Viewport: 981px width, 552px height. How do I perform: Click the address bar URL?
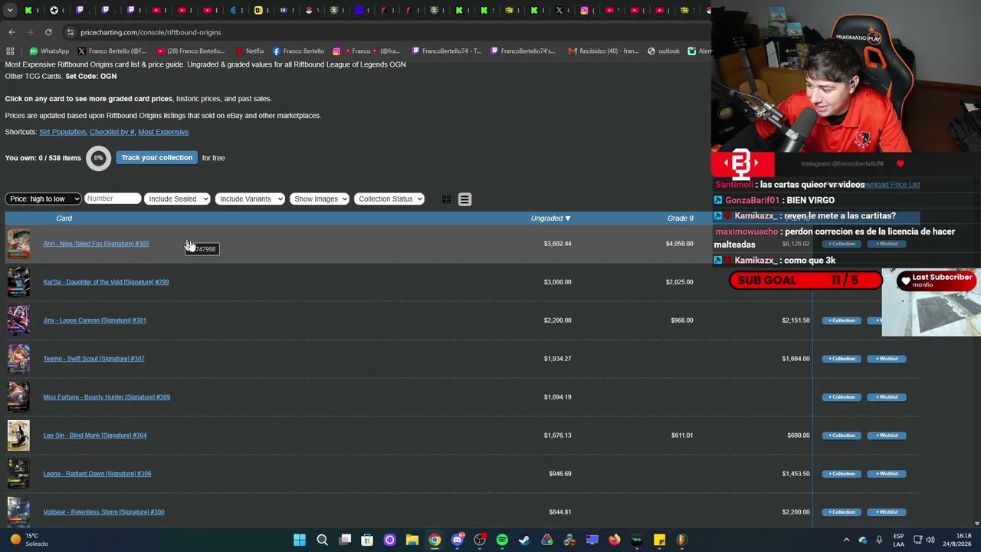(150, 32)
